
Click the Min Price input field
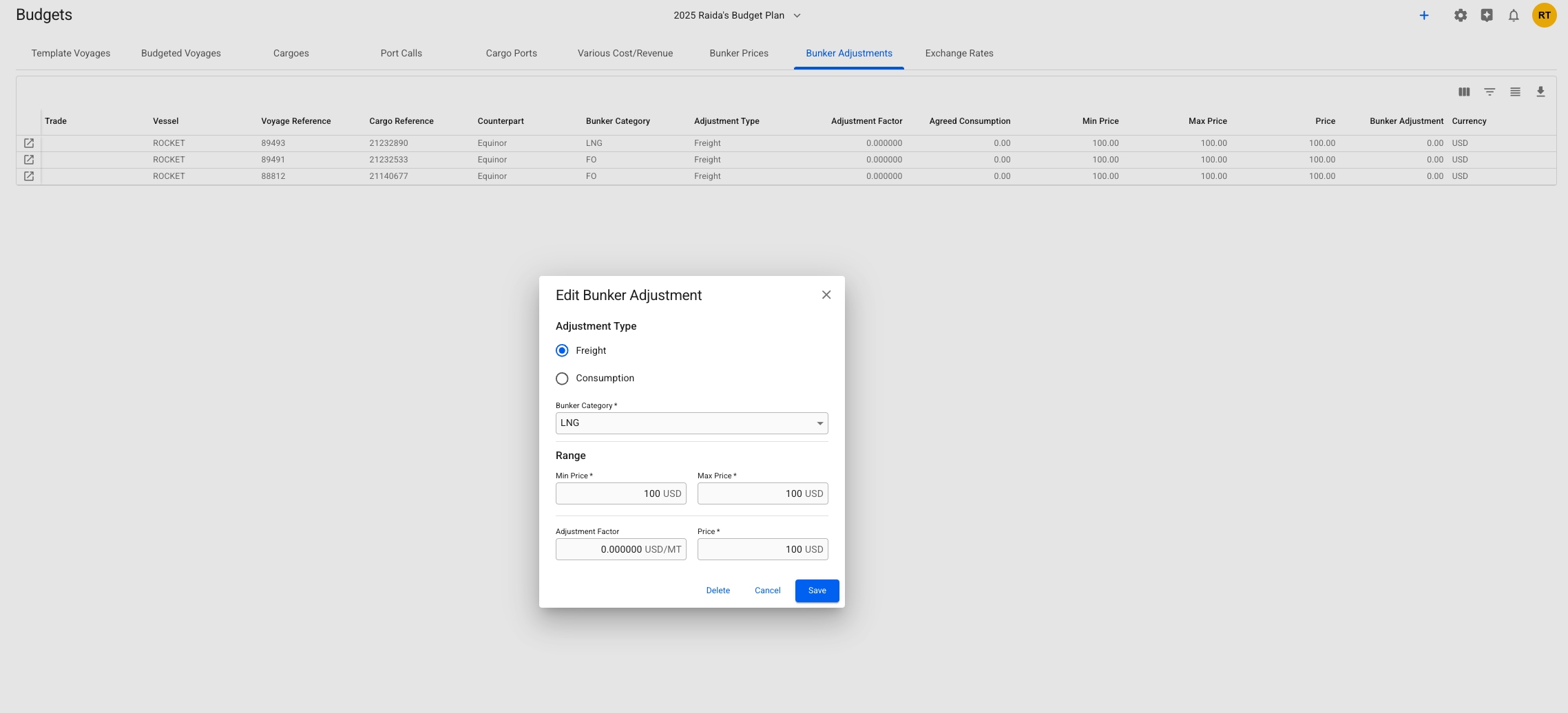pos(620,493)
